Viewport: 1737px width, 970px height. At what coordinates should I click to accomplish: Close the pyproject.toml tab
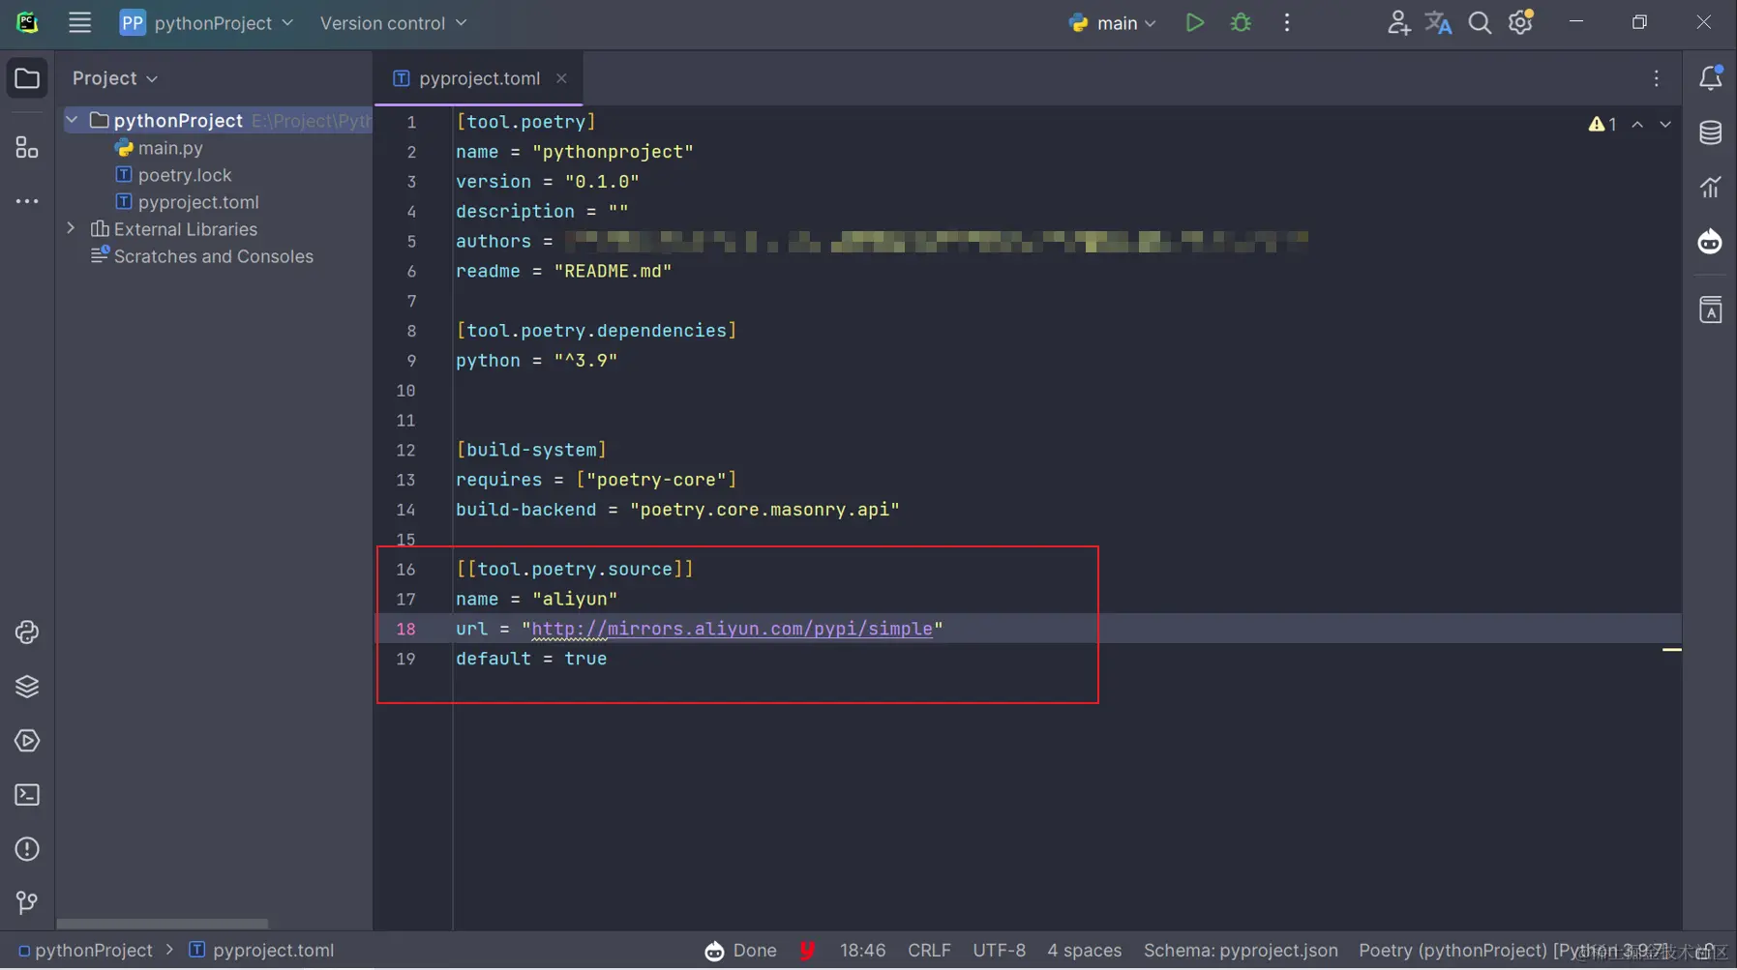[x=561, y=78]
